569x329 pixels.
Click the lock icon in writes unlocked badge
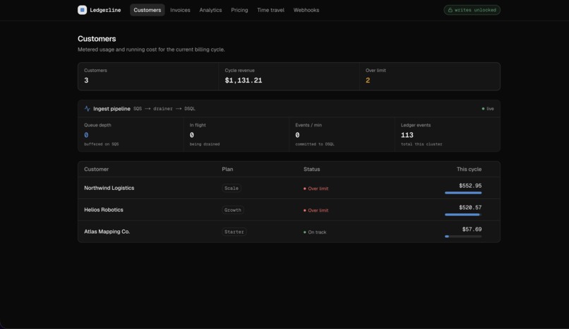(450, 10)
